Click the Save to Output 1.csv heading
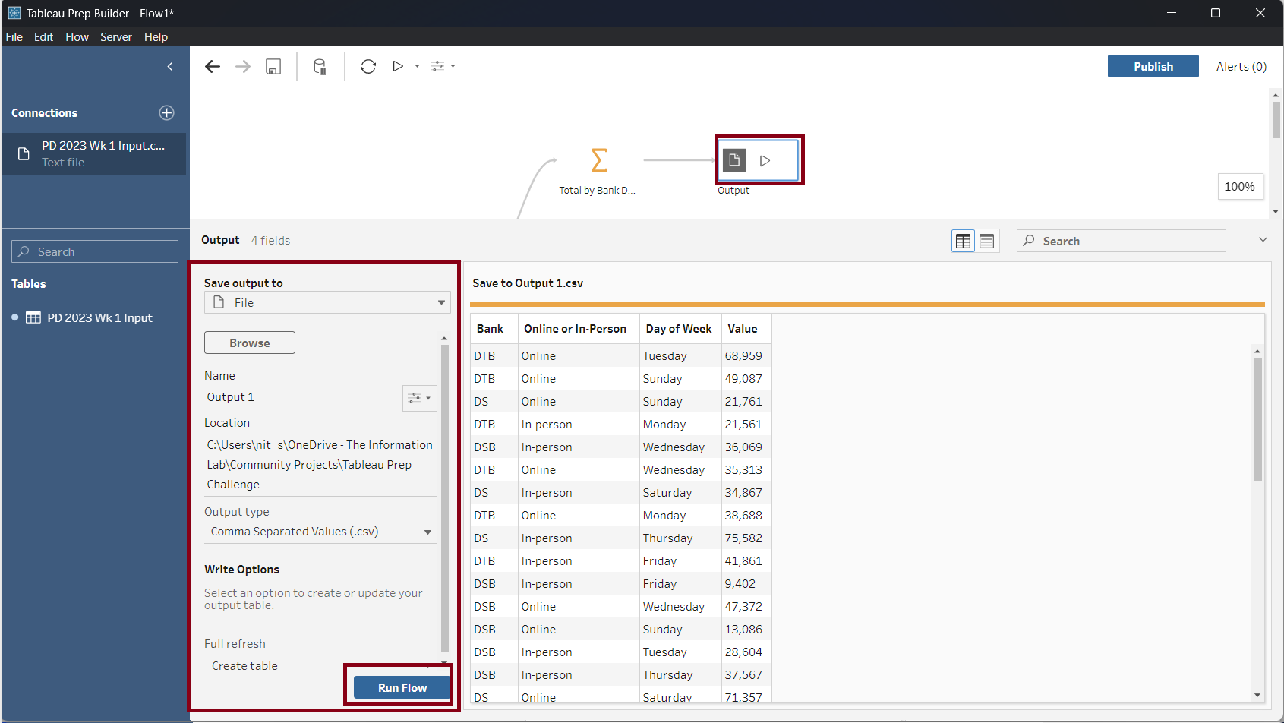1284x723 pixels. coord(528,283)
